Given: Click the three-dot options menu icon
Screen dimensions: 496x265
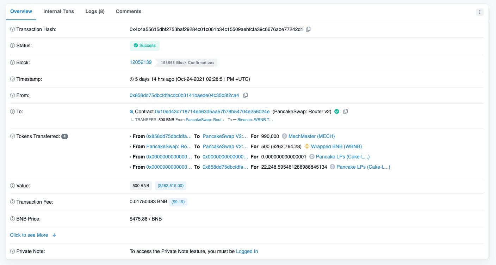Looking at the screenshot, I should pos(480,12).
